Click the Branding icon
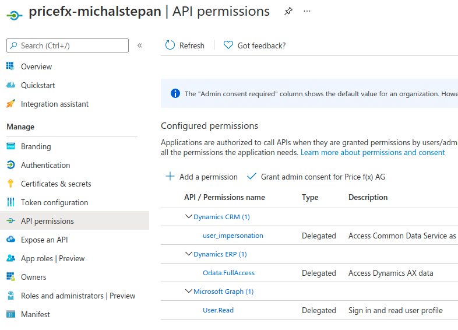 [10, 146]
